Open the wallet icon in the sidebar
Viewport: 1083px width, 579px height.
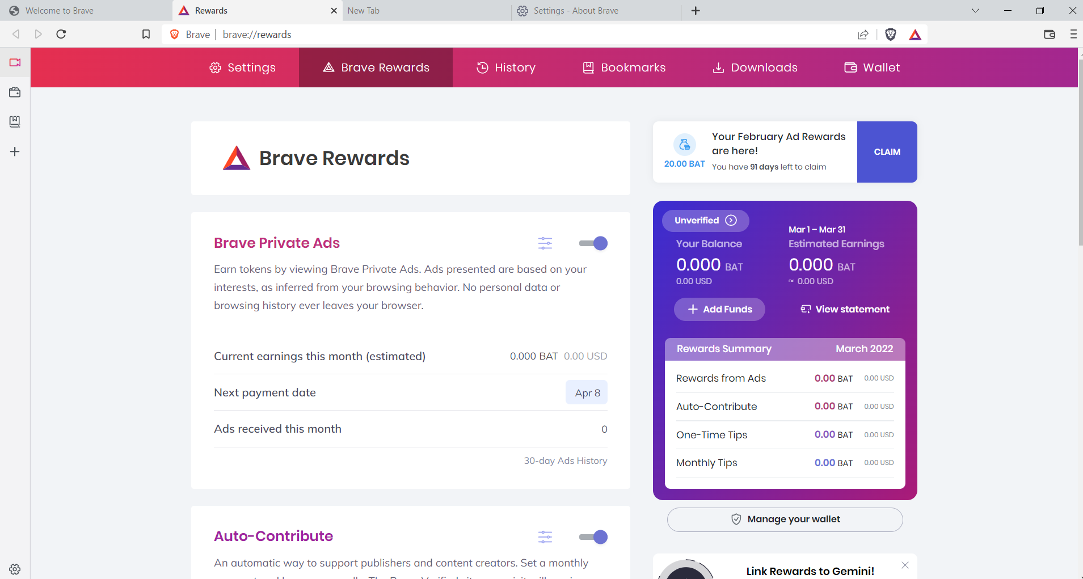15,92
